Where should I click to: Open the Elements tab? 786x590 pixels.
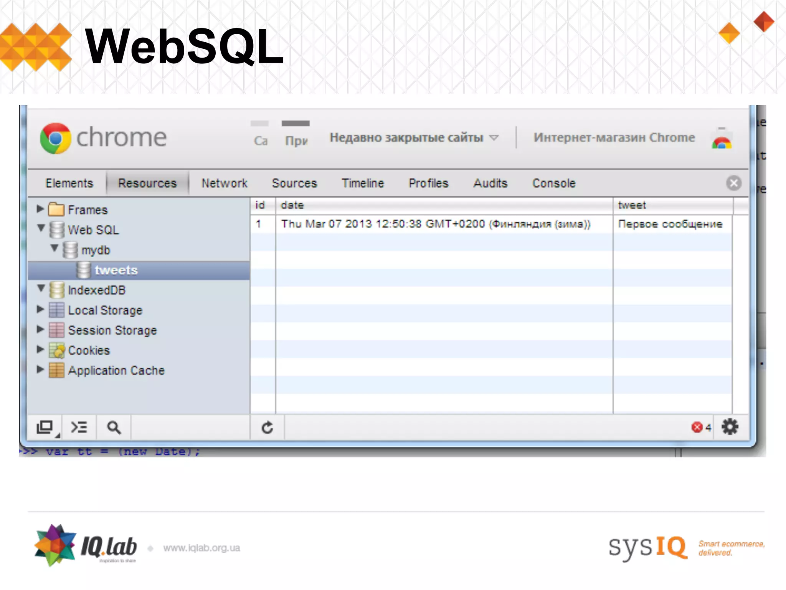click(69, 183)
